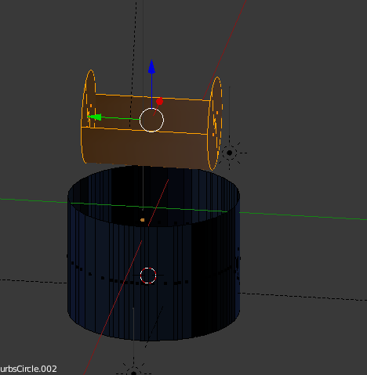Click the green Y-axis manipulator arrow

tap(95, 117)
